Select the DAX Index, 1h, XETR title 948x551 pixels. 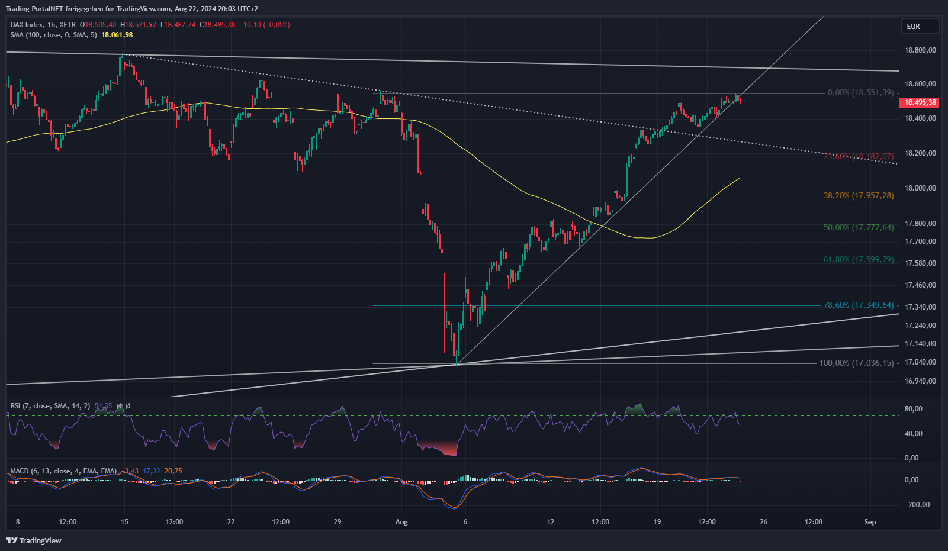pos(43,25)
